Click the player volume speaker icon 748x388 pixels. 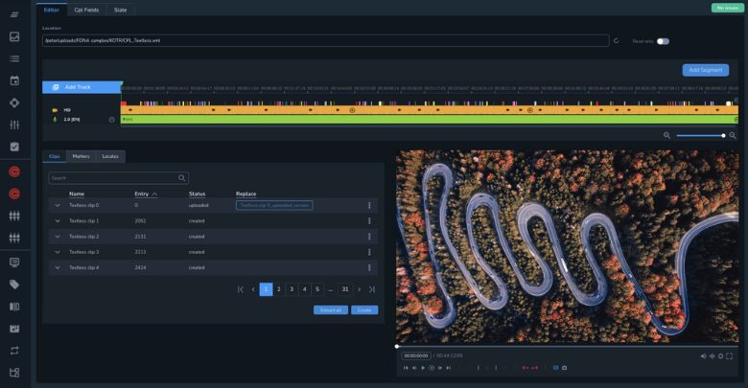pyautogui.click(x=703, y=355)
